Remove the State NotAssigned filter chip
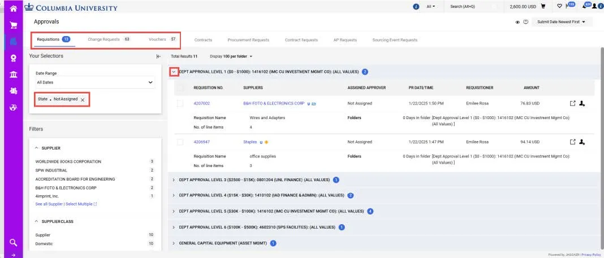The width and height of the screenshot is (604, 258). [83, 99]
